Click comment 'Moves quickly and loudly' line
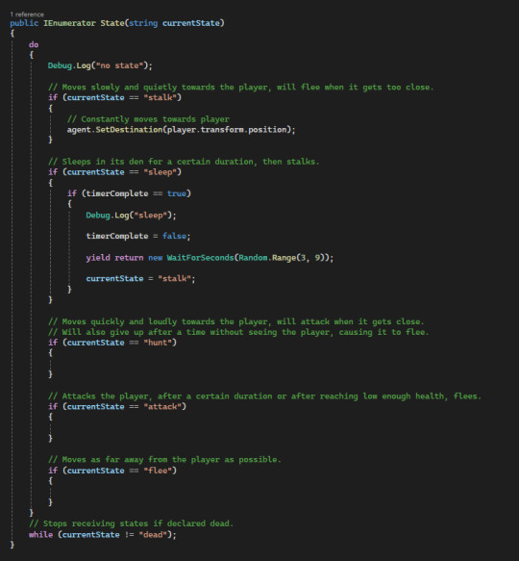Viewport: 519px width, 561px height. click(x=235, y=321)
